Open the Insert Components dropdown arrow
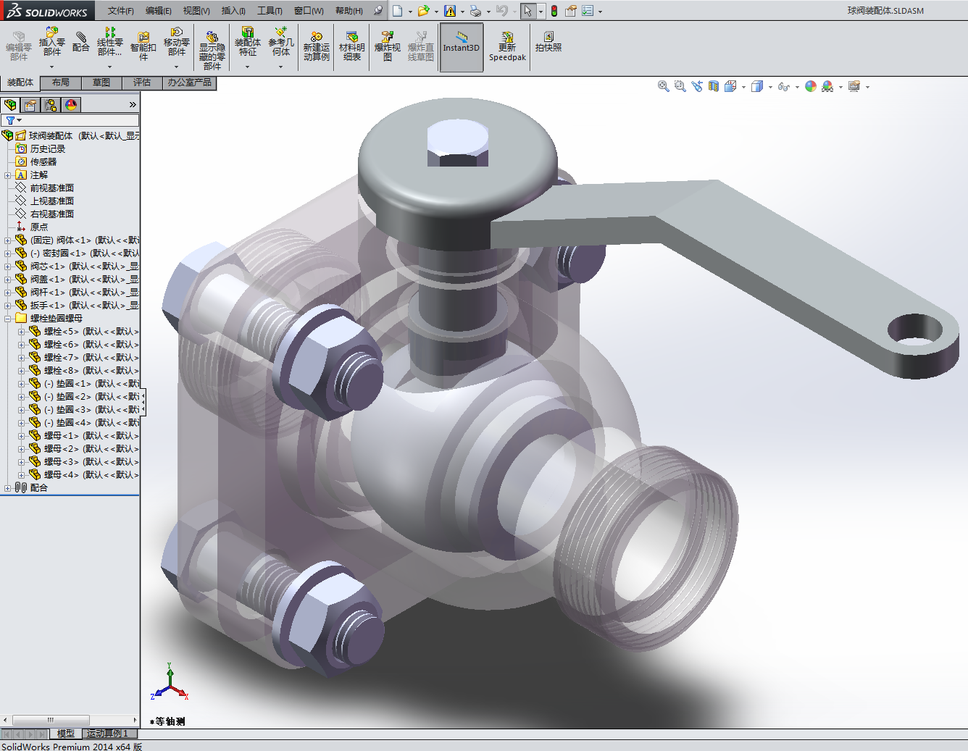Viewport: 968px width, 751px height. click(x=52, y=67)
